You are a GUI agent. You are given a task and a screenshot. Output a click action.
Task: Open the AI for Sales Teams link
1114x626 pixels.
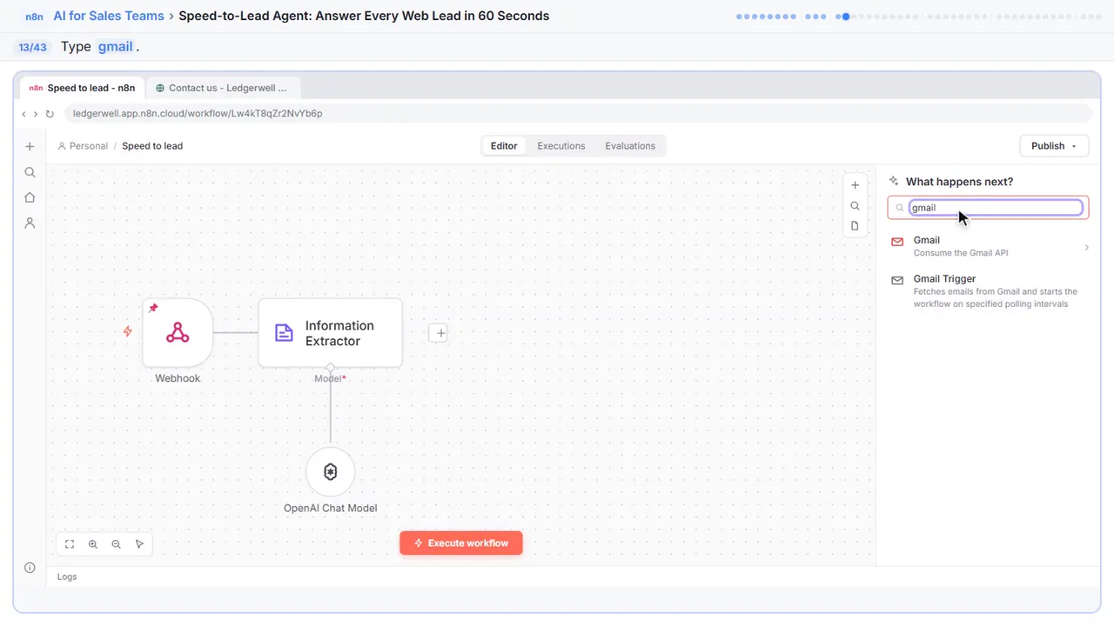click(109, 16)
